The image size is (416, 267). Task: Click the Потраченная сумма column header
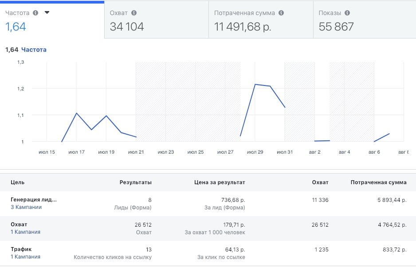[x=379, y=182]
